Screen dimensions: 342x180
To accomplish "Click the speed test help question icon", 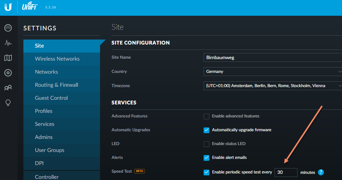I will (321, 172).
